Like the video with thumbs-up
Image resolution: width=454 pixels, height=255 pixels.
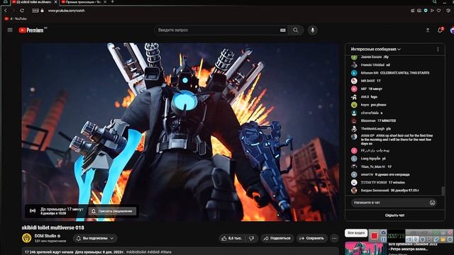pyautogui.click(x=231, y=238)
